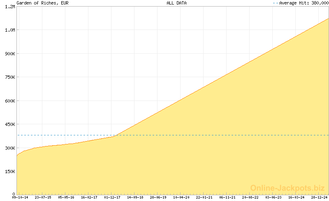
Task: Click the 900K y-axis label
Action: (9, 54)
